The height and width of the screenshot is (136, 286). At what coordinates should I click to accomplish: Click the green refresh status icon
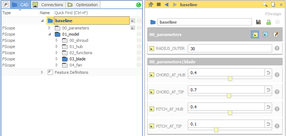[x=139, y=5]
